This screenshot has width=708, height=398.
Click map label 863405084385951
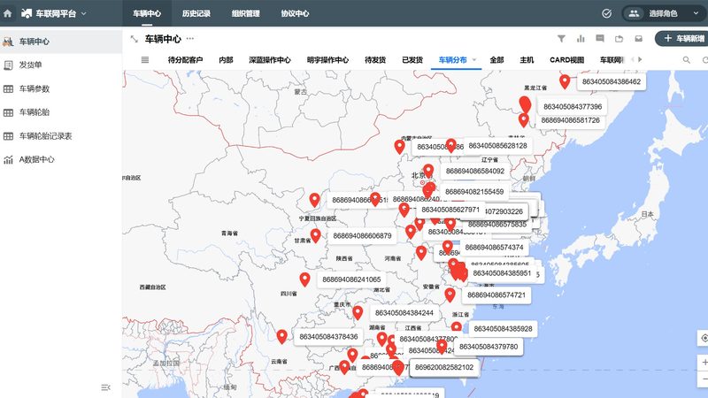(x=502, y=273)
